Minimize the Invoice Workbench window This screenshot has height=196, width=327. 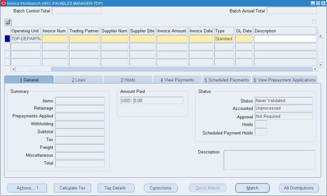point(313,3)
